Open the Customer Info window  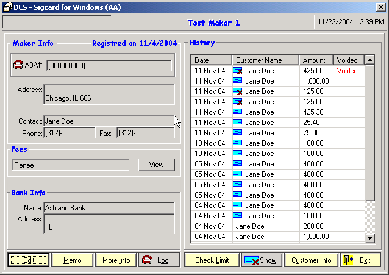(x=311, y=260)
